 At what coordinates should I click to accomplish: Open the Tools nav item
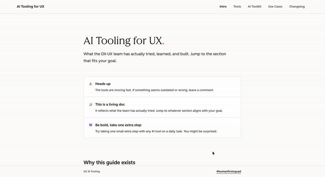[x=237, y=6]
